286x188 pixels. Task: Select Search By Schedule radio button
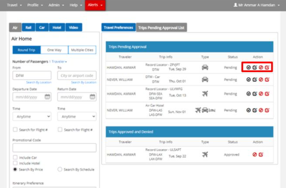[x=60, y=169]
